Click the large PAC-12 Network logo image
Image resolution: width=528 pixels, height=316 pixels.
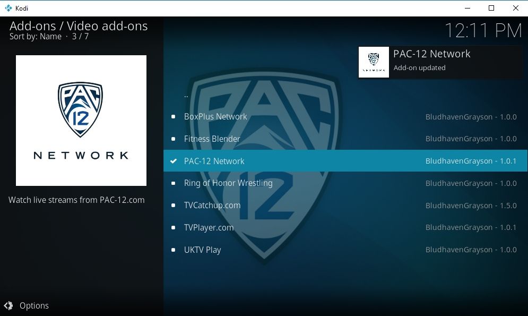(81, 120)
